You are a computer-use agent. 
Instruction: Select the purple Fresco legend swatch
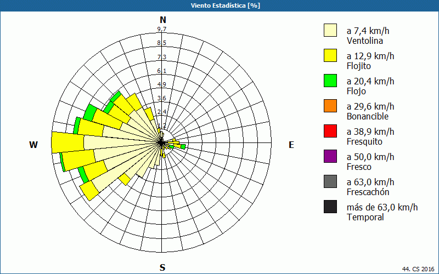[330, 156]
